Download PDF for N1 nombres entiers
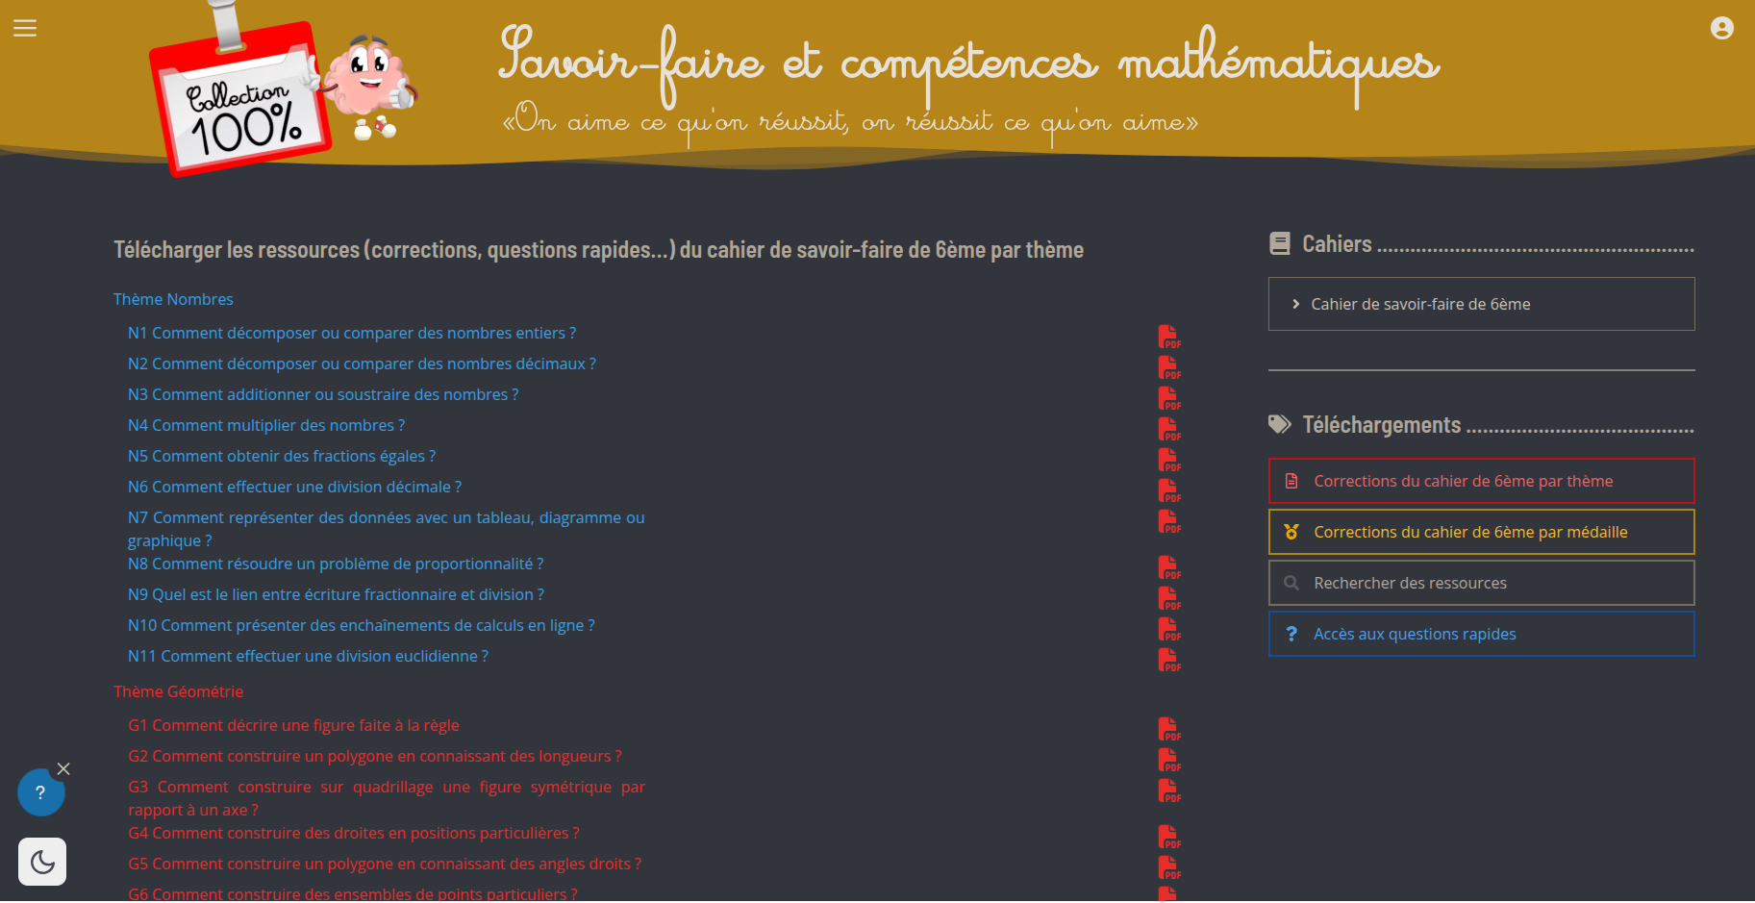The width and height of the screenshot is (1755, 903). click(1168, 337)
